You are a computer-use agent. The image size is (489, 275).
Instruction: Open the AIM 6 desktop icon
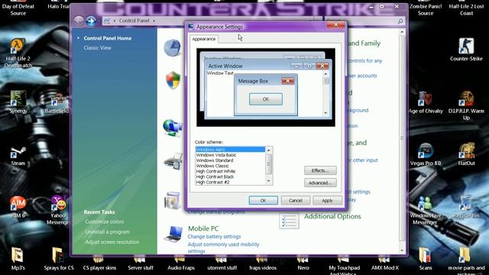[18, 203]
